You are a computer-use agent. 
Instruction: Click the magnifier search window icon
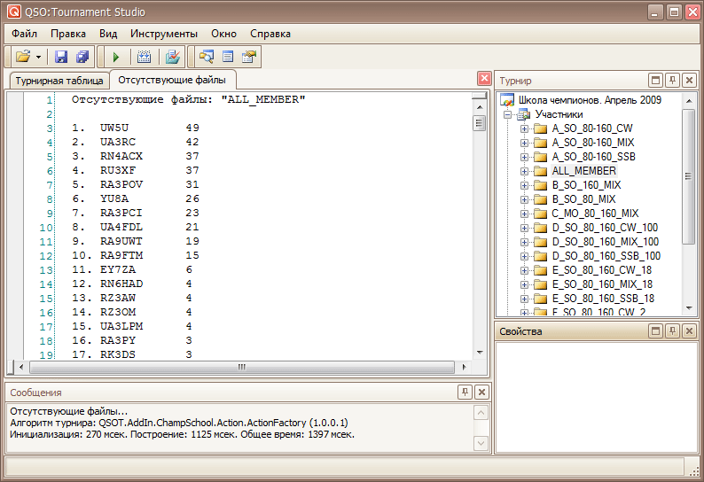tap(207, 57)
